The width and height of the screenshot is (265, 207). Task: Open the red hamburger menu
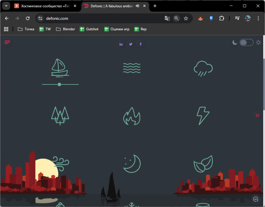[7, 42]
